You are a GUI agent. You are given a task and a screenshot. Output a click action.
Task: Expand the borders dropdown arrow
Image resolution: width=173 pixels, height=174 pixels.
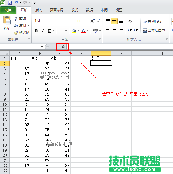click(x=66, y=31)
